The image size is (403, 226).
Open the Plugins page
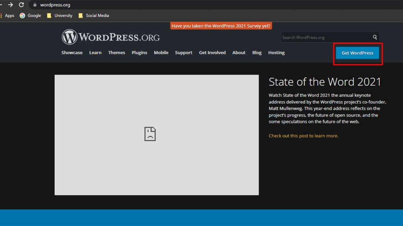pos(139,53)
